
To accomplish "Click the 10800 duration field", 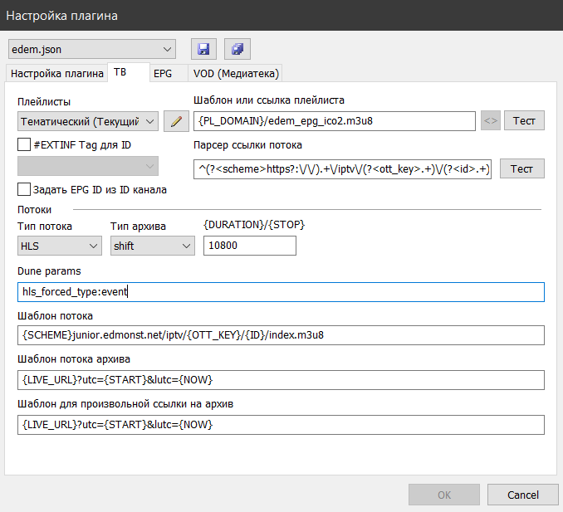I will tap(250, 246).
